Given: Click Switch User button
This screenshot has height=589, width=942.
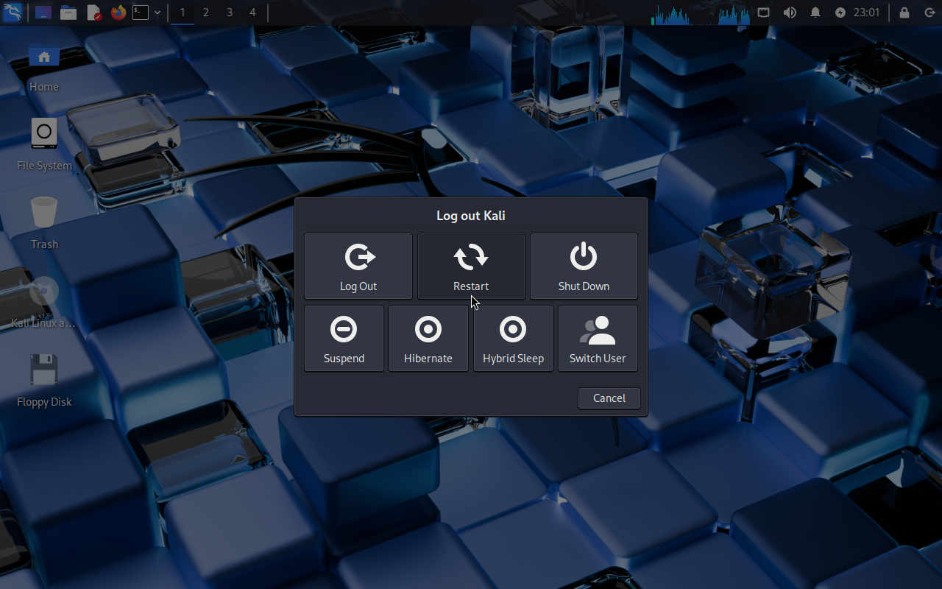Looking at the screenshot, I should pyautogui.click(x=598, y=339).
